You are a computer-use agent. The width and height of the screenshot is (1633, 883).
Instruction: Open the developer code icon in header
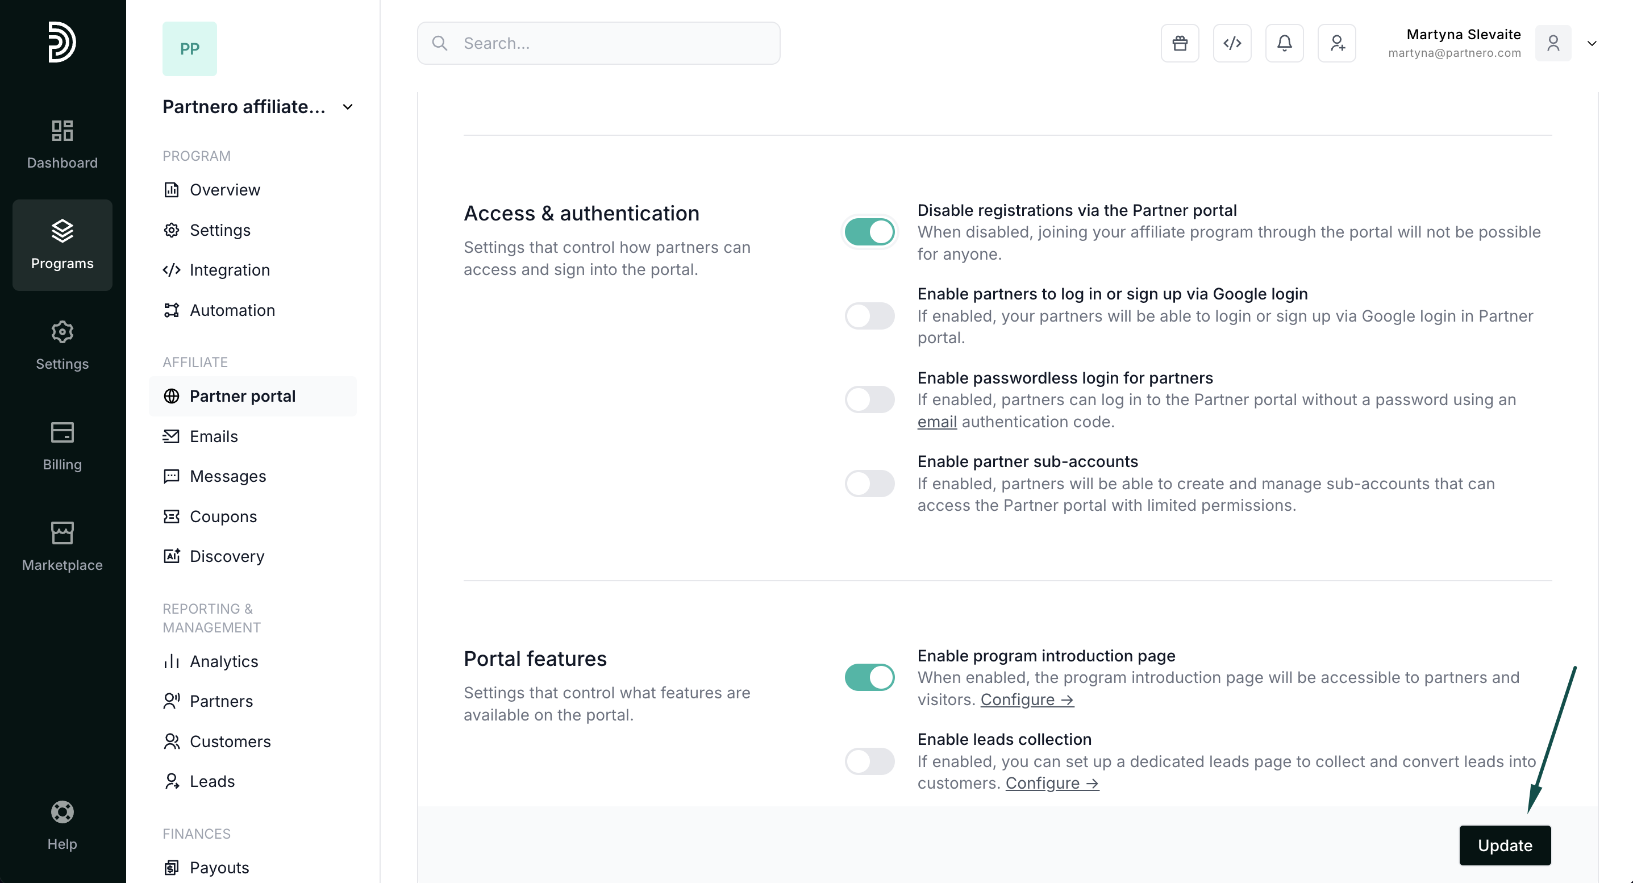(x=1232, y=43)
